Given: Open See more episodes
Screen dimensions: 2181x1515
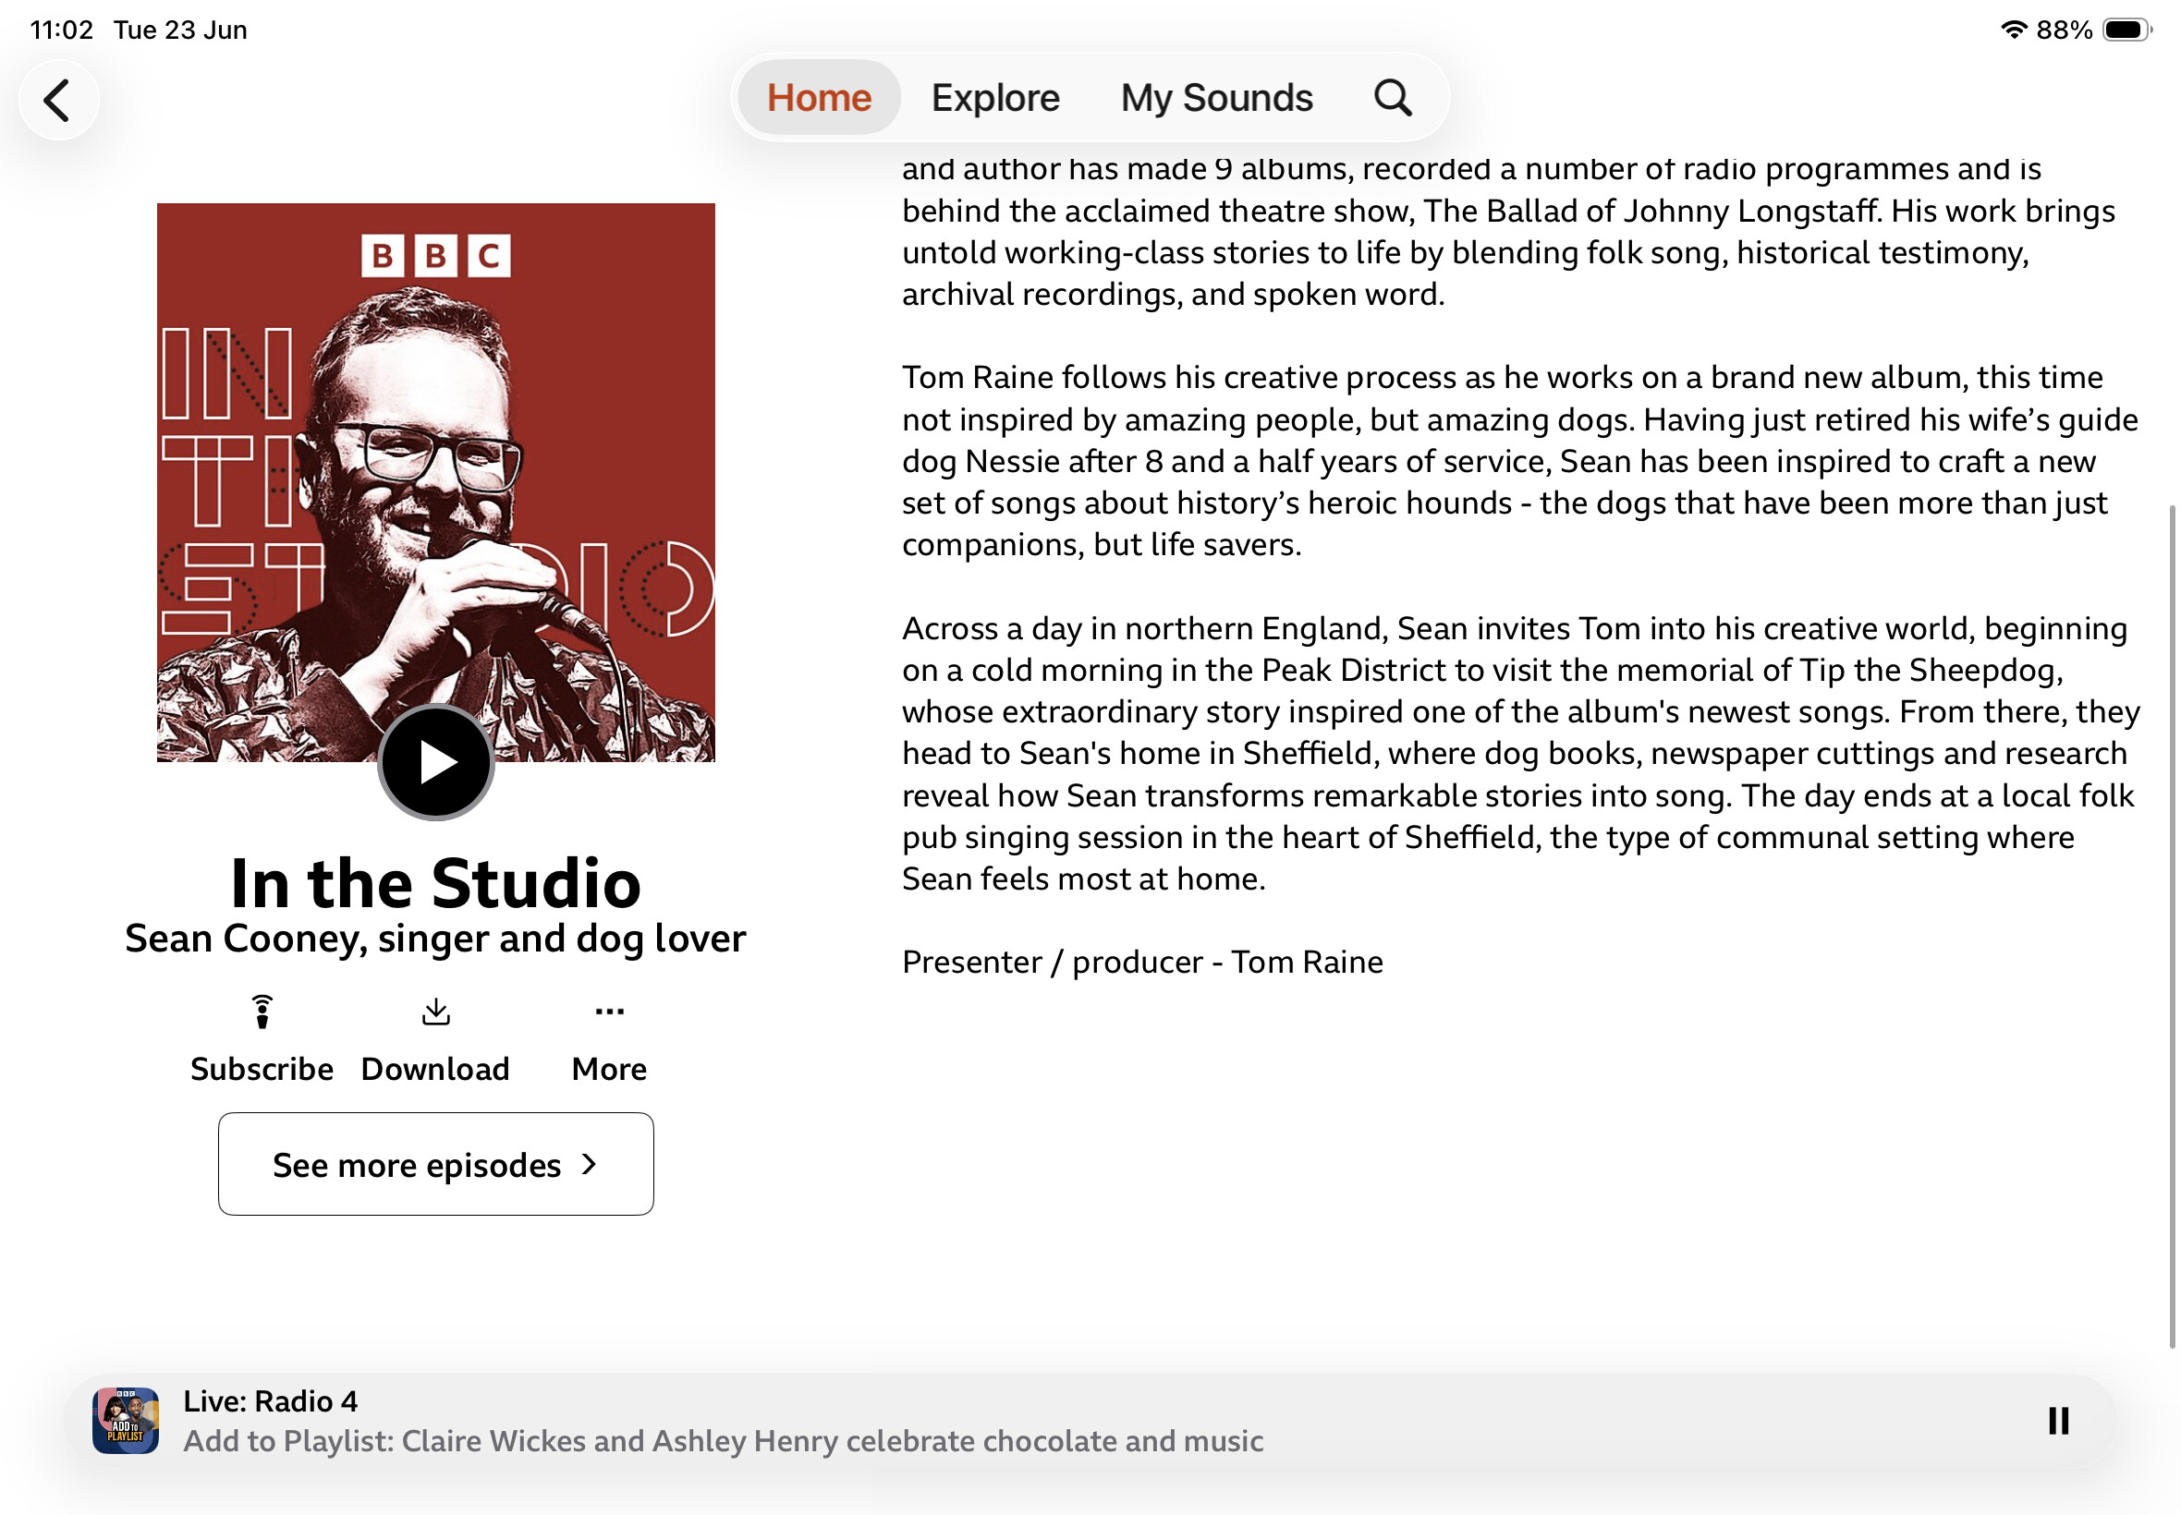Looking at the screenshot, I should pyautogui.click(x=436, y=1164).
